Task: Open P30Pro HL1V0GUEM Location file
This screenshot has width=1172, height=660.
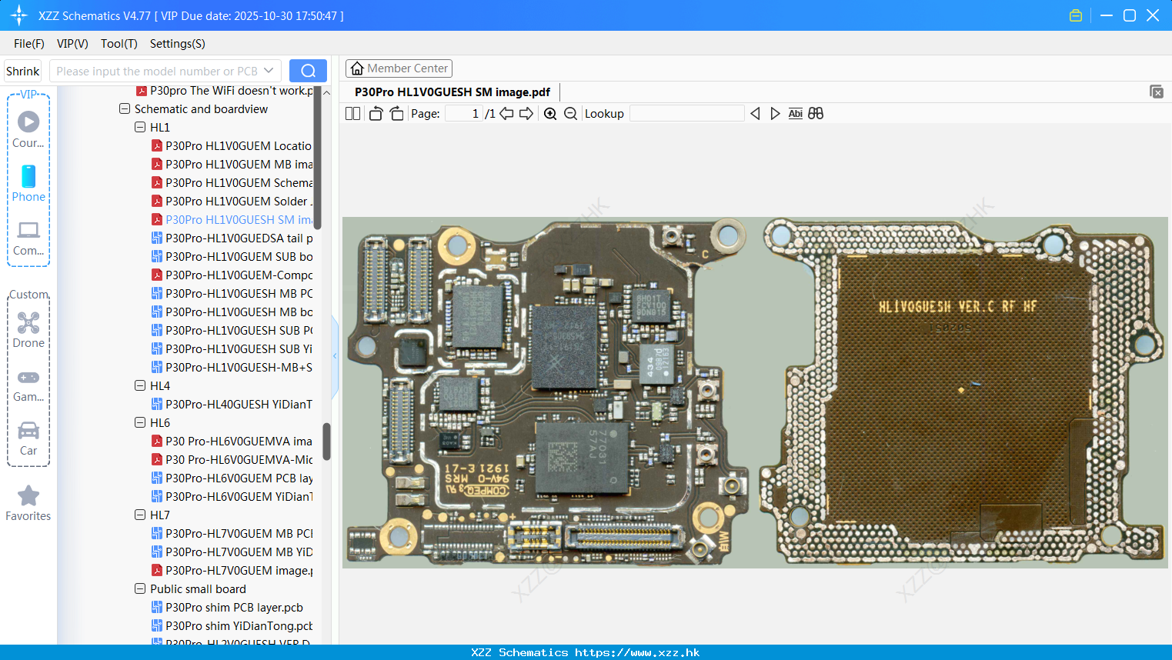Action: coord(232,146)
